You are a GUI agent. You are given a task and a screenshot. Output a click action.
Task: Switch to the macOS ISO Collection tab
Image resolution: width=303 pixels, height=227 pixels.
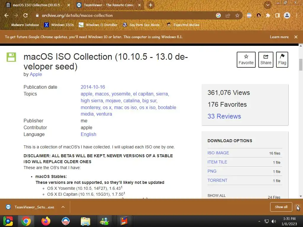[x=38, y=5]
